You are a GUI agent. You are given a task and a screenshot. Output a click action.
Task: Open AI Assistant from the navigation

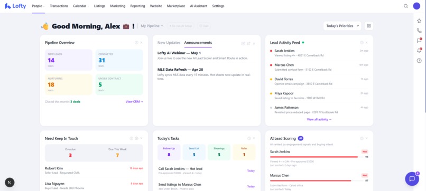pyautogui.click(x=199, y=6)
